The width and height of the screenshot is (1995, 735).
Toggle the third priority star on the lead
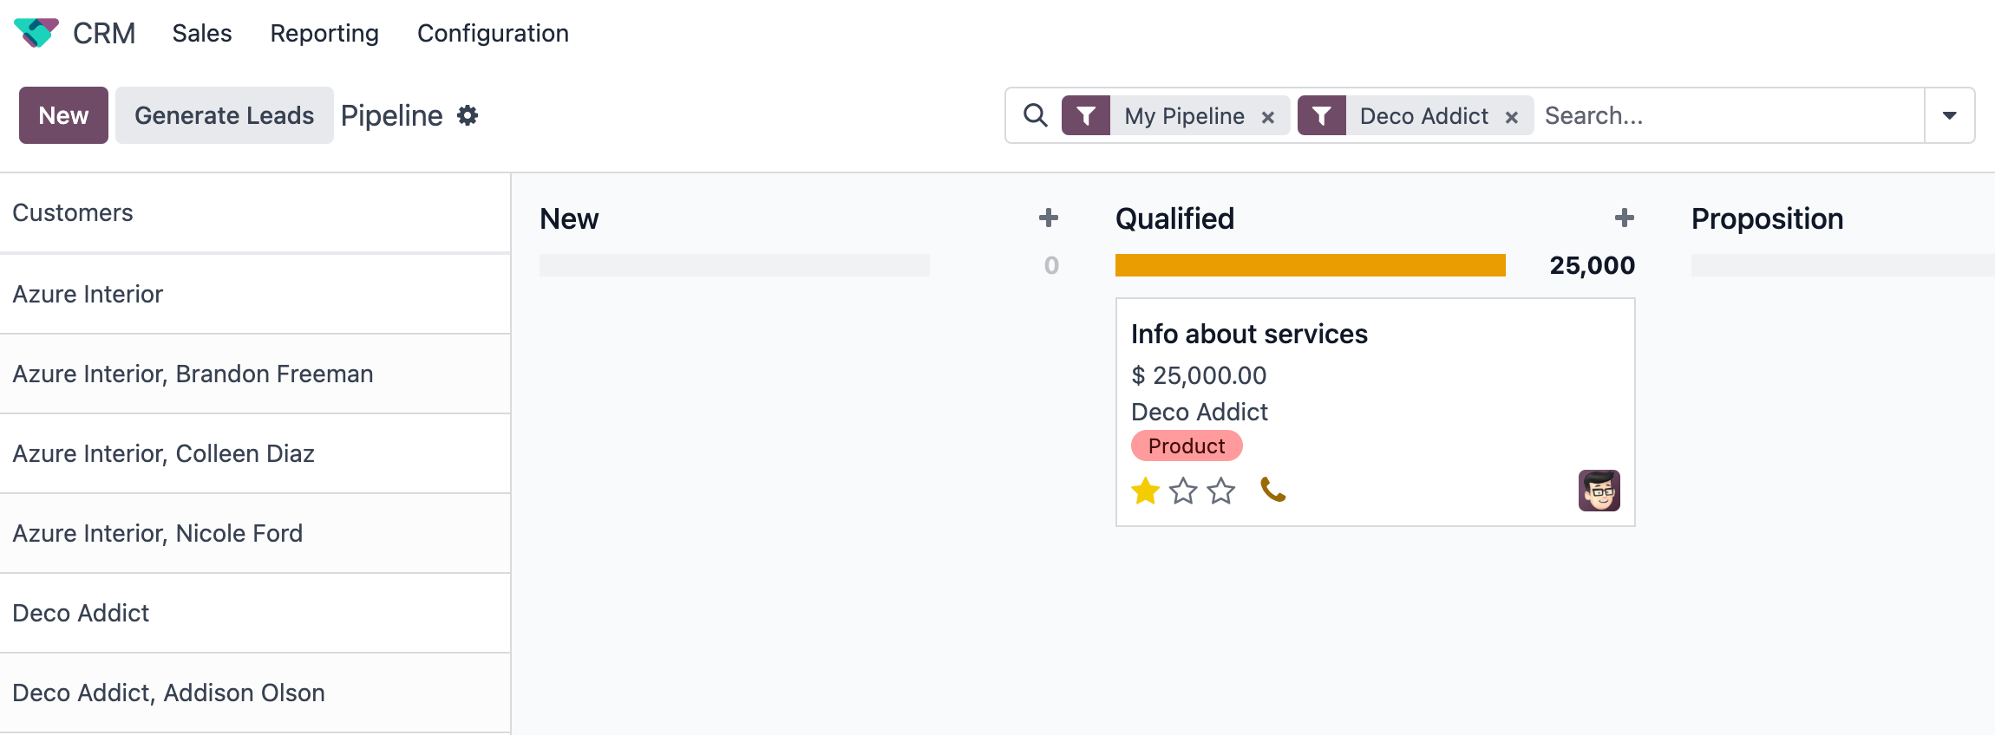1220,491
